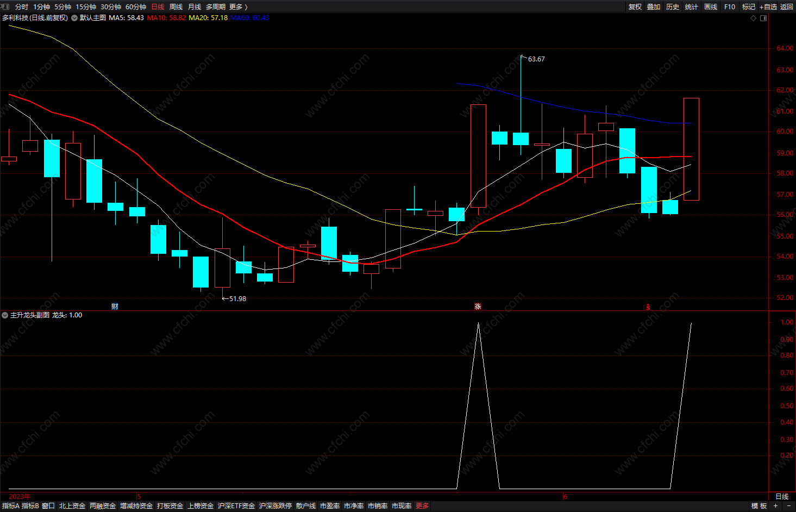
Task: Click the red MA10: 58.82 label
Action: tap(166, 18)
